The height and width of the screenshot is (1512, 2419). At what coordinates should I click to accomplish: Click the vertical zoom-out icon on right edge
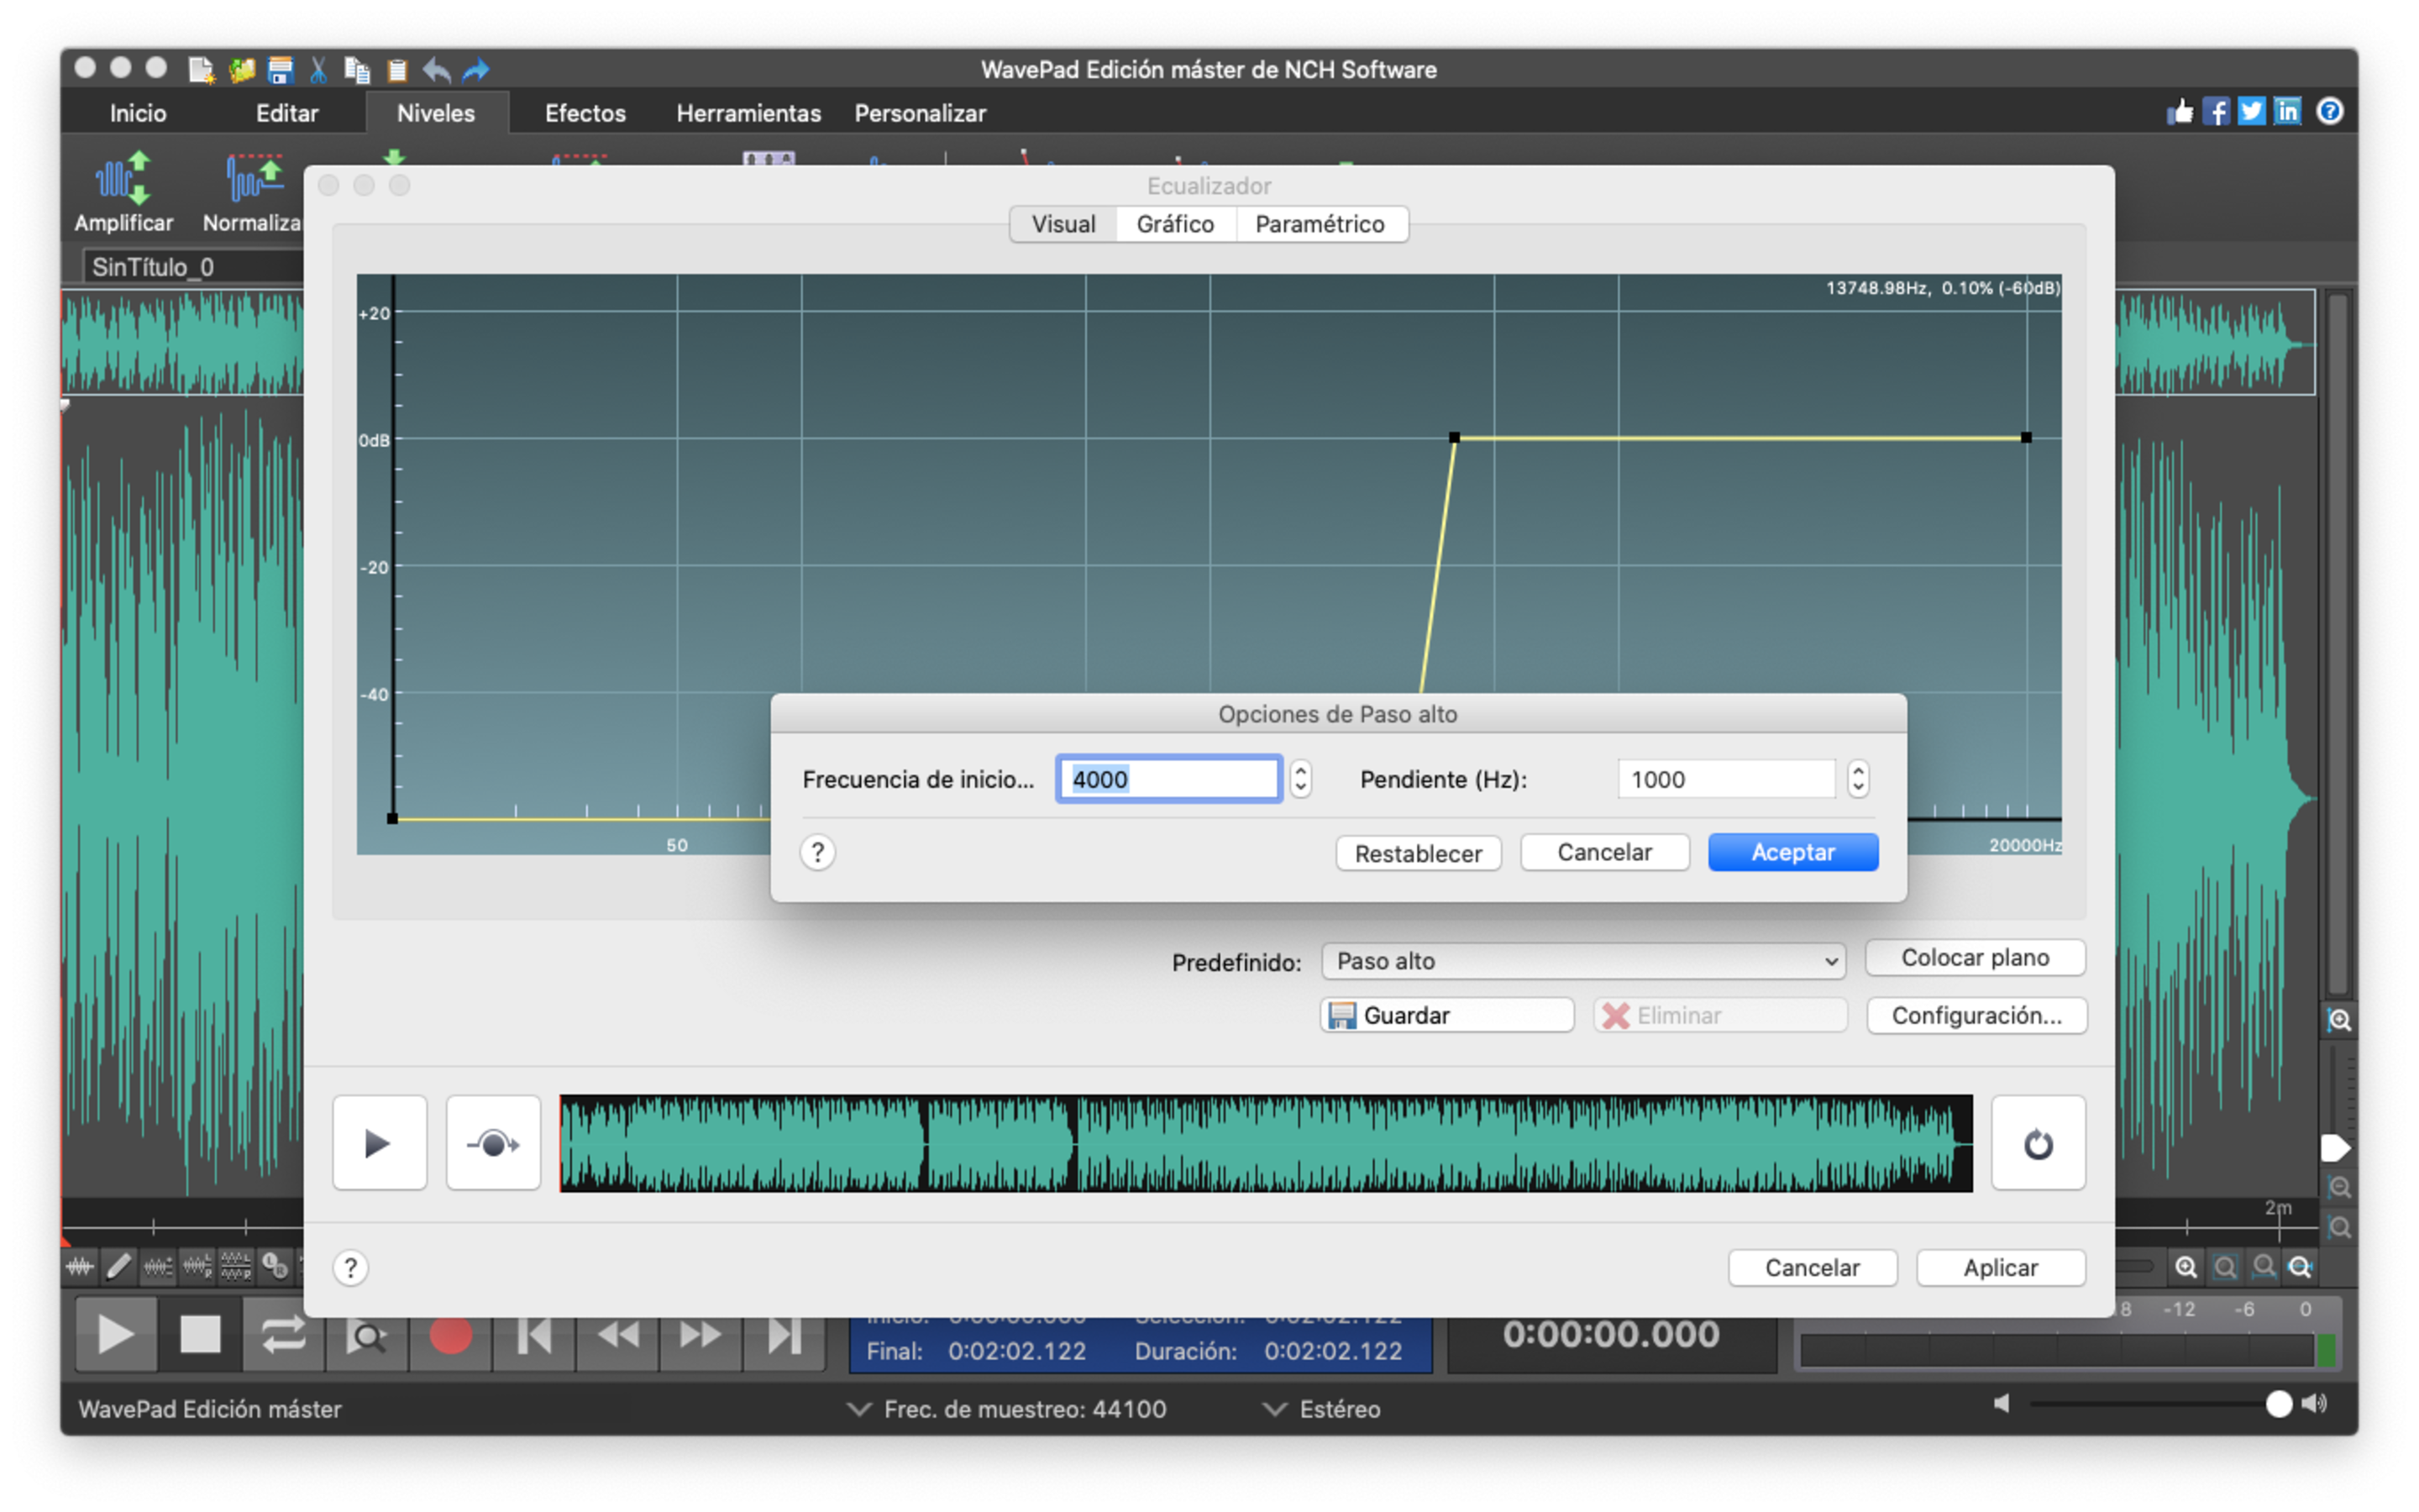(x=2339, y=1188)
